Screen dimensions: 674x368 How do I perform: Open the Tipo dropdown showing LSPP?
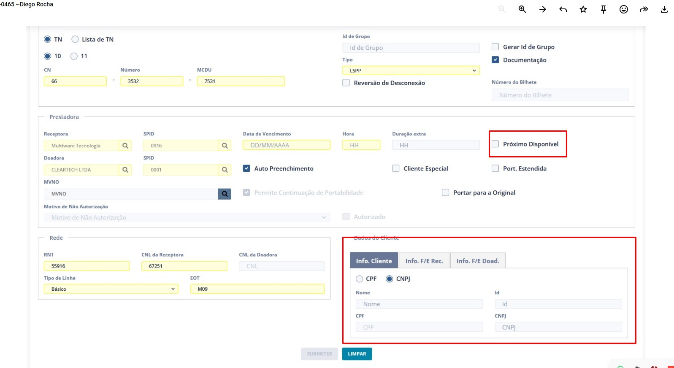point(411,70)
